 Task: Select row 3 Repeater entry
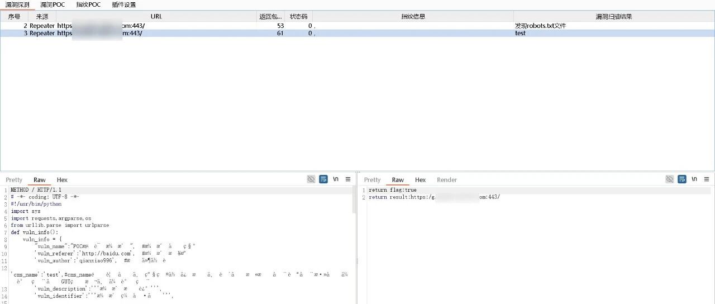[x=357, y=33]
